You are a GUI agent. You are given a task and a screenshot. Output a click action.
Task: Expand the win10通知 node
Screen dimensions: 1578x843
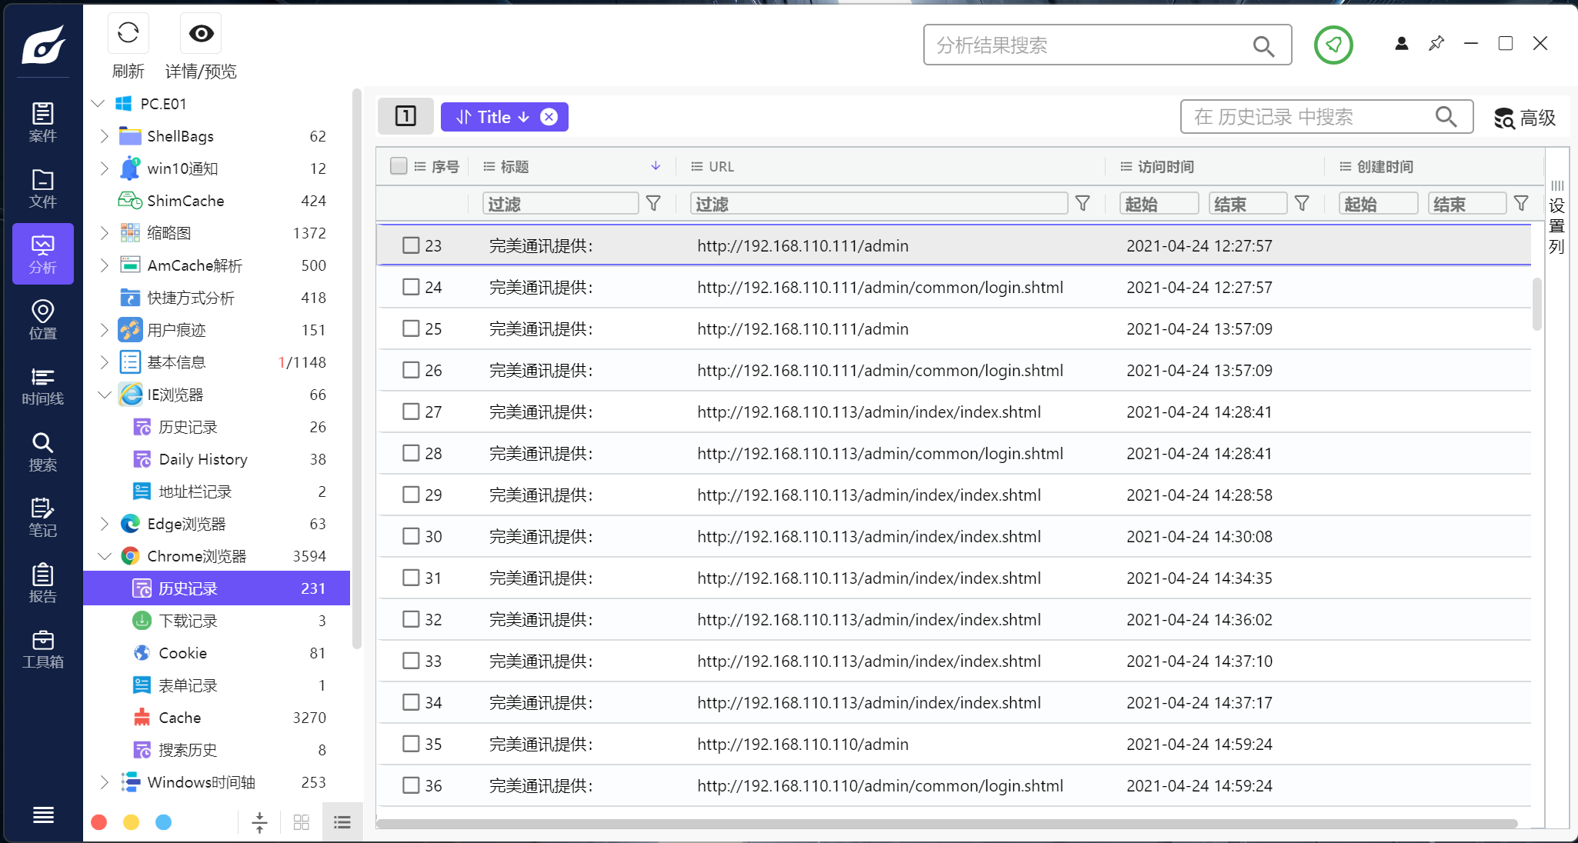click(105, 168)
